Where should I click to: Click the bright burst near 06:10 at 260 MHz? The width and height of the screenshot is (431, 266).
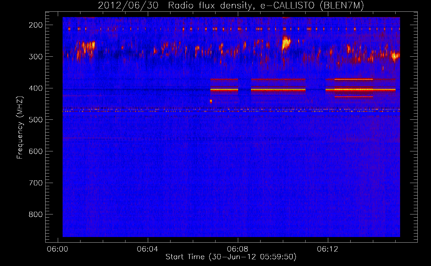286,43
